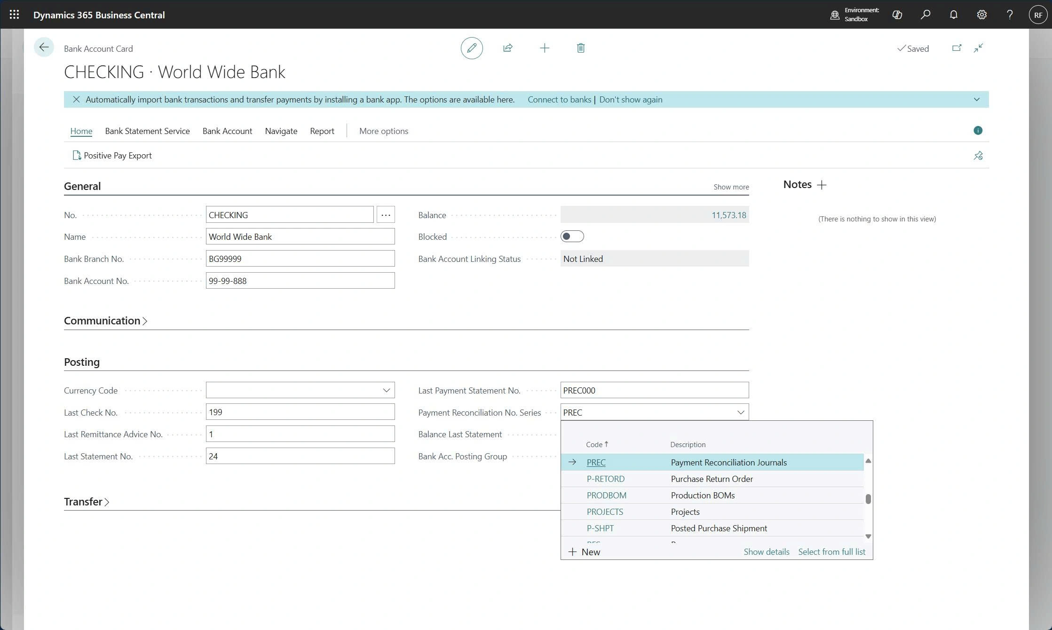1052x630 pixels.
Task: Toggle the Blocked switch
Action: click(572, 236)
